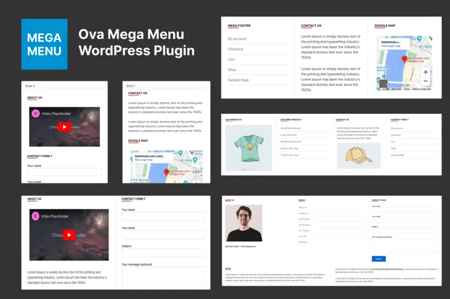Zoom in on the top-right Google Map
Viewport: 450px width, 299px height.
tap(425, 72)
